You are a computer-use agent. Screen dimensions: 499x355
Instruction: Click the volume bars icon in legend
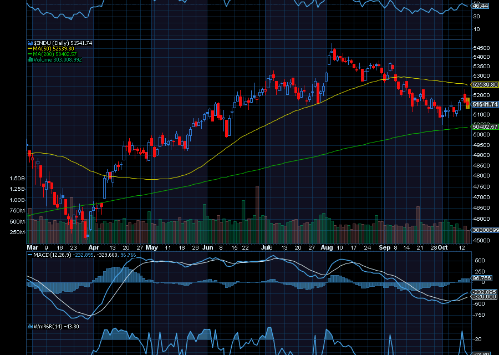(x=30, y=59)
